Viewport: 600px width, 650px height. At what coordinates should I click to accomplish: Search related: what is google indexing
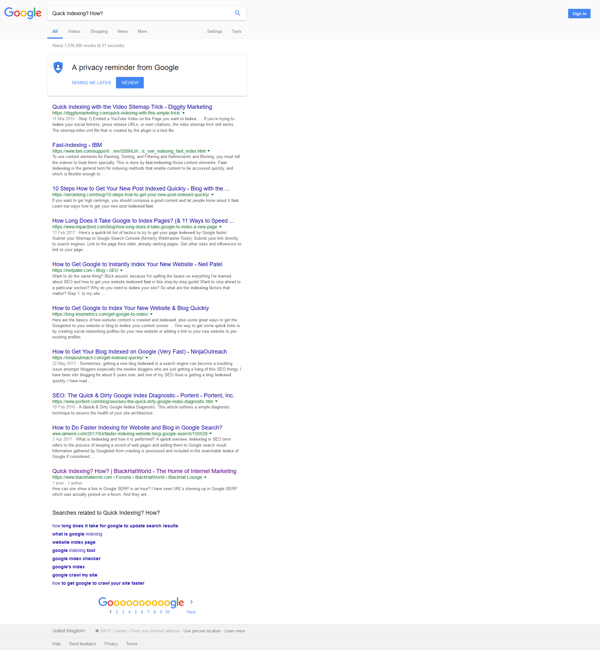point(77,534)
